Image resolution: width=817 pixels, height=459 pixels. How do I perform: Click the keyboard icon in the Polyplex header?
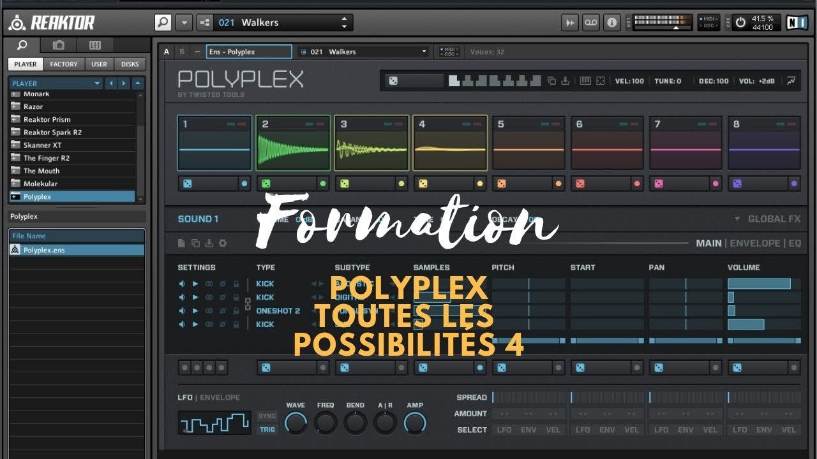point(585,81)
